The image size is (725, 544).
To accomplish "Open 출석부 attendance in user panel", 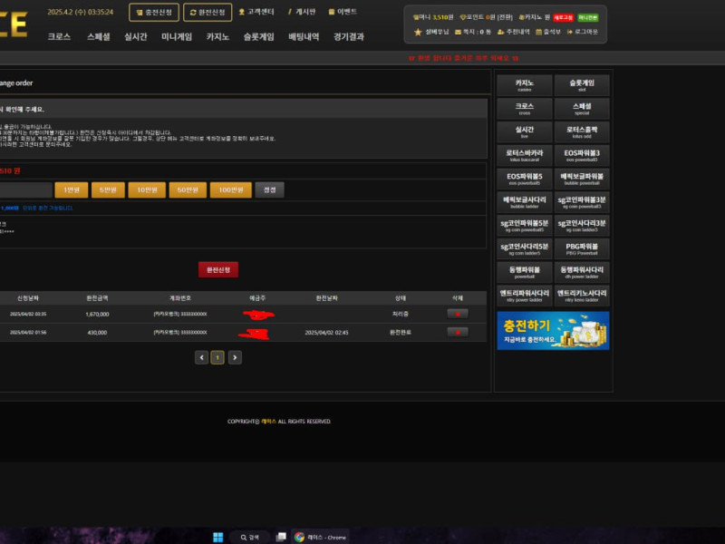I will pos(549,31).
